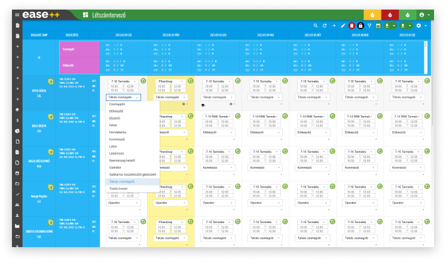The image size is (446, 262).
Task: Edit Balogh Brigitta's Friday first 12:00 end time
Action: tap(178, 192)
